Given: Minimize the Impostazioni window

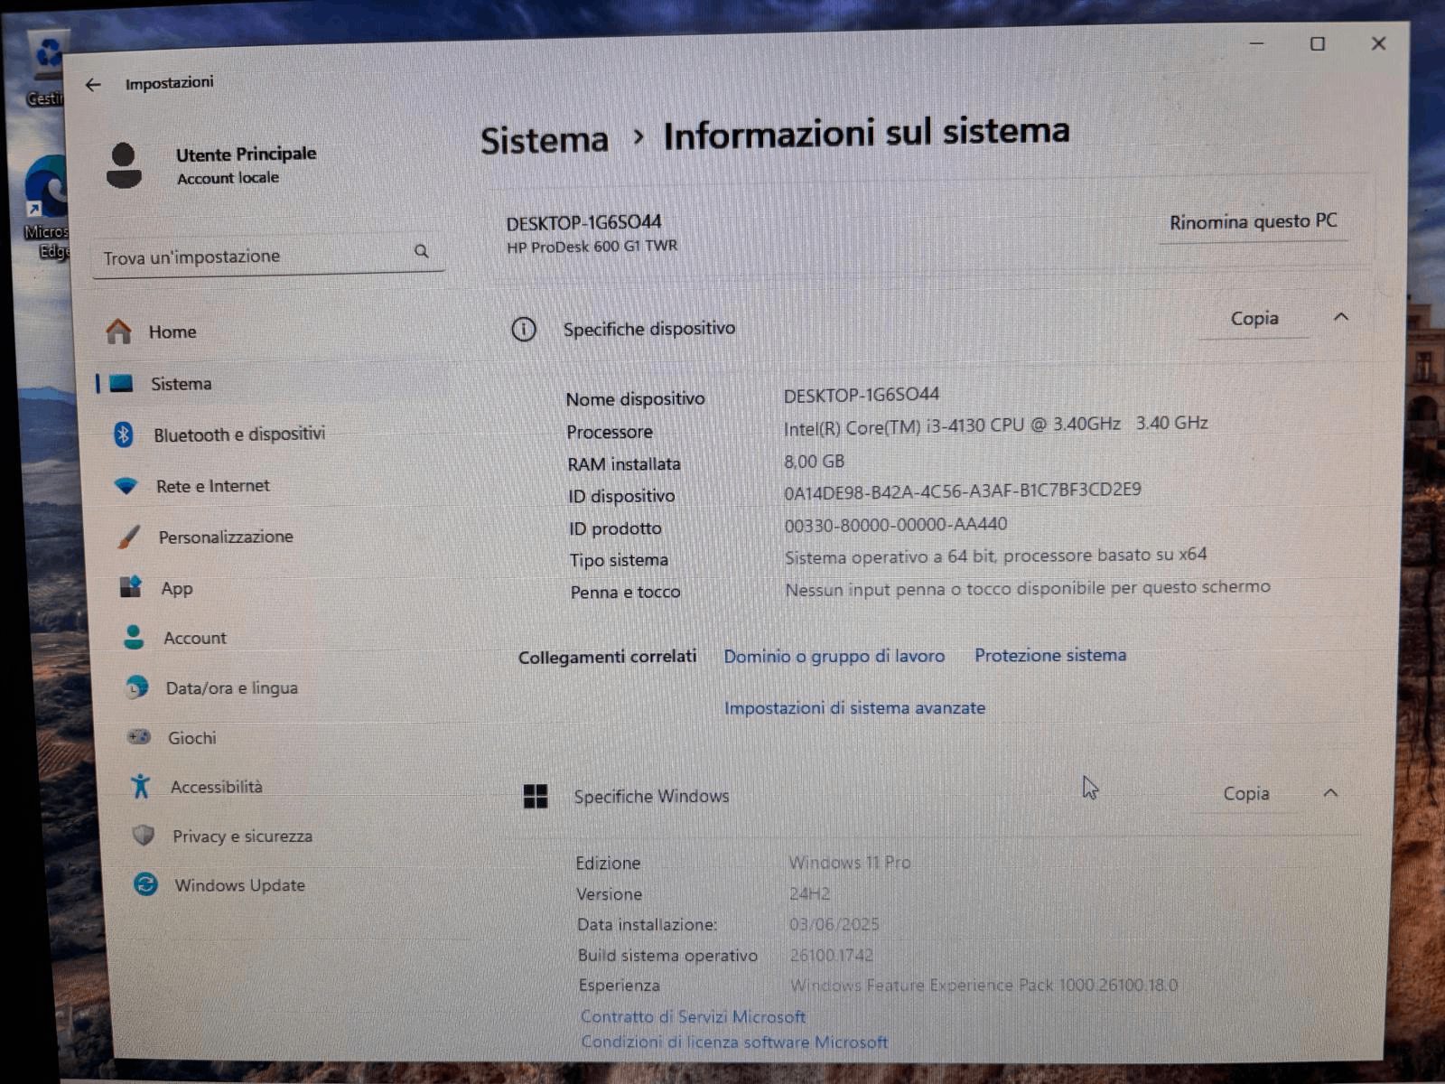Looking at the screenshot, I should 1256,42.
